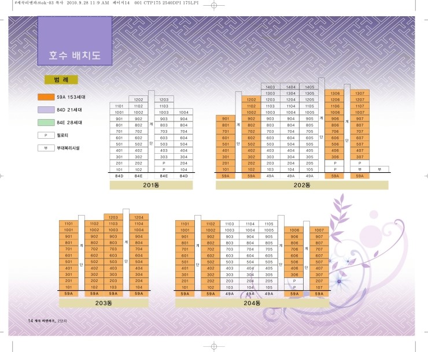The width and height of the screenshot is (428, 352).
Task: Click the print header line with date 2010.9.28
Action: pyautogui.click(x=106, y=3)
